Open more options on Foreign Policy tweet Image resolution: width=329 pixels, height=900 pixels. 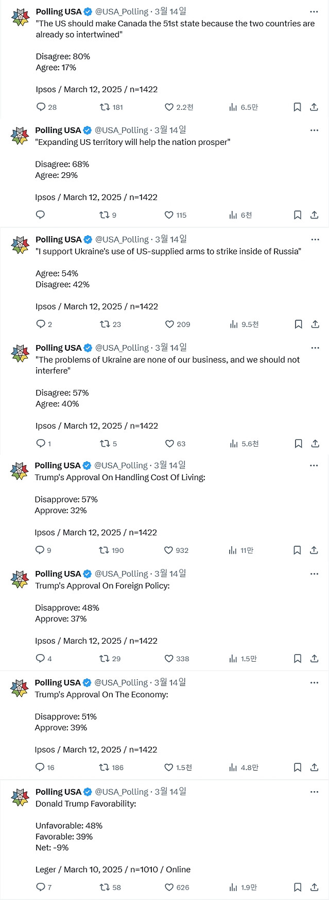point(314,574)
